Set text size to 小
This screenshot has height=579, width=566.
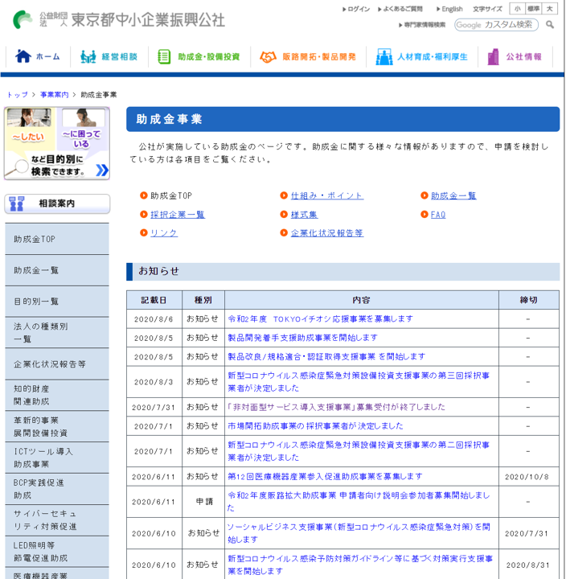pos(518,9)
